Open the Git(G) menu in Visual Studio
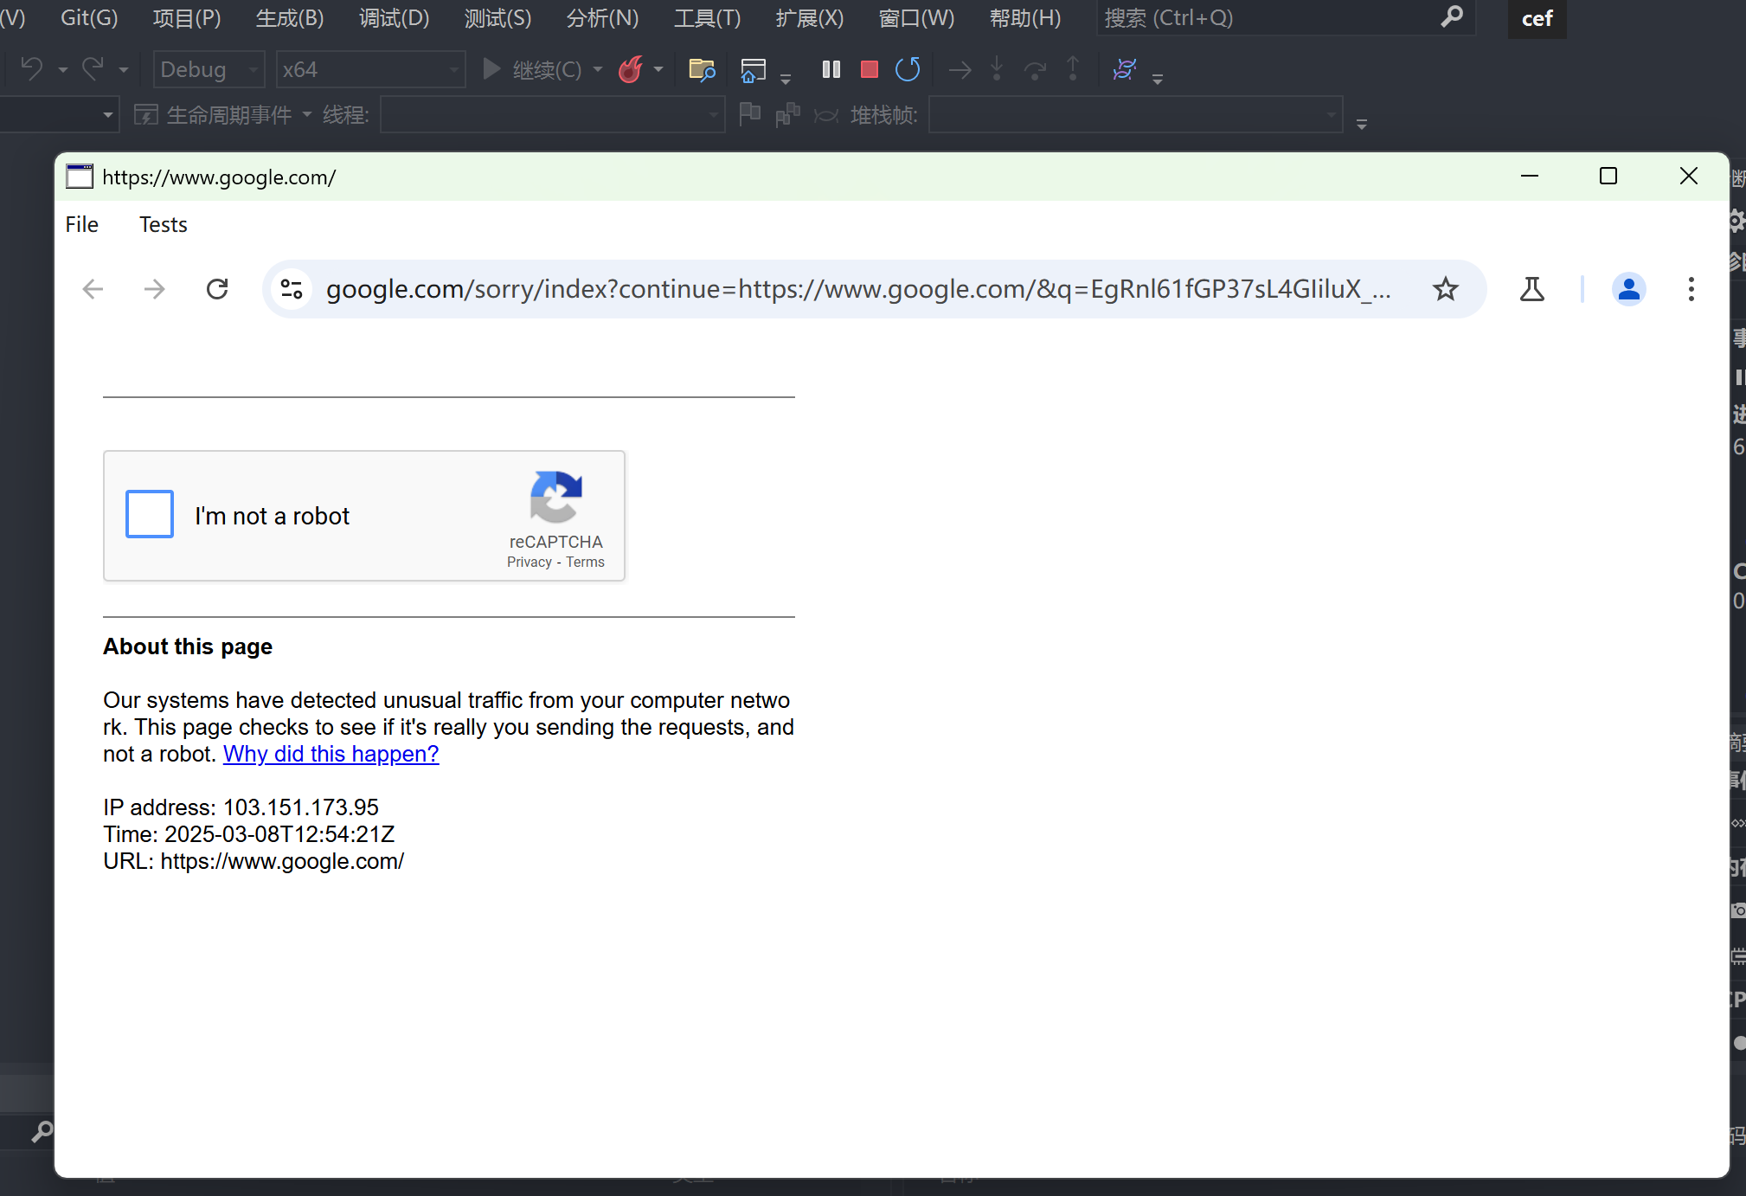This screenshot has width=1746, height=1196. [89, 17]
